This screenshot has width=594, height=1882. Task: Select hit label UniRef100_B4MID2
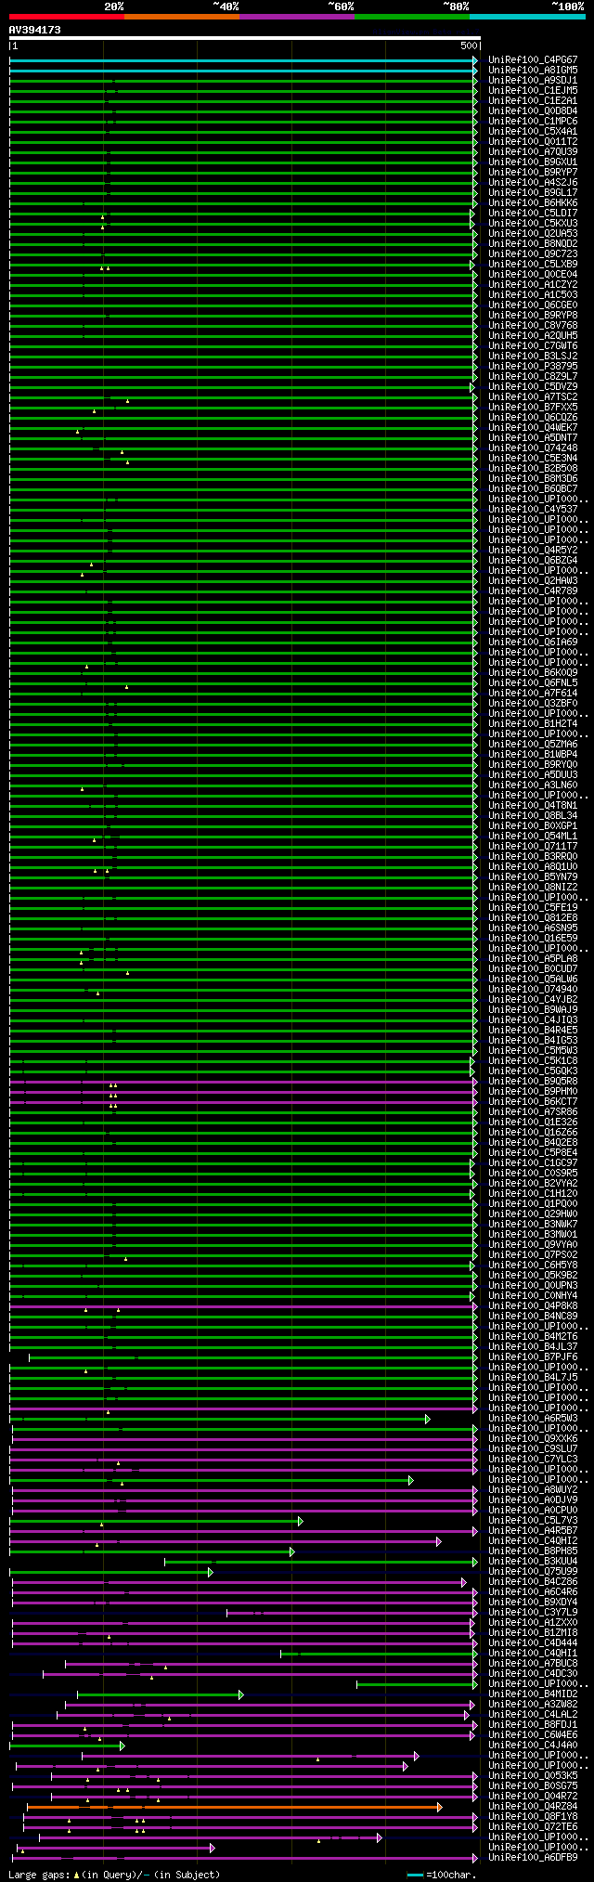[533, 1694]
